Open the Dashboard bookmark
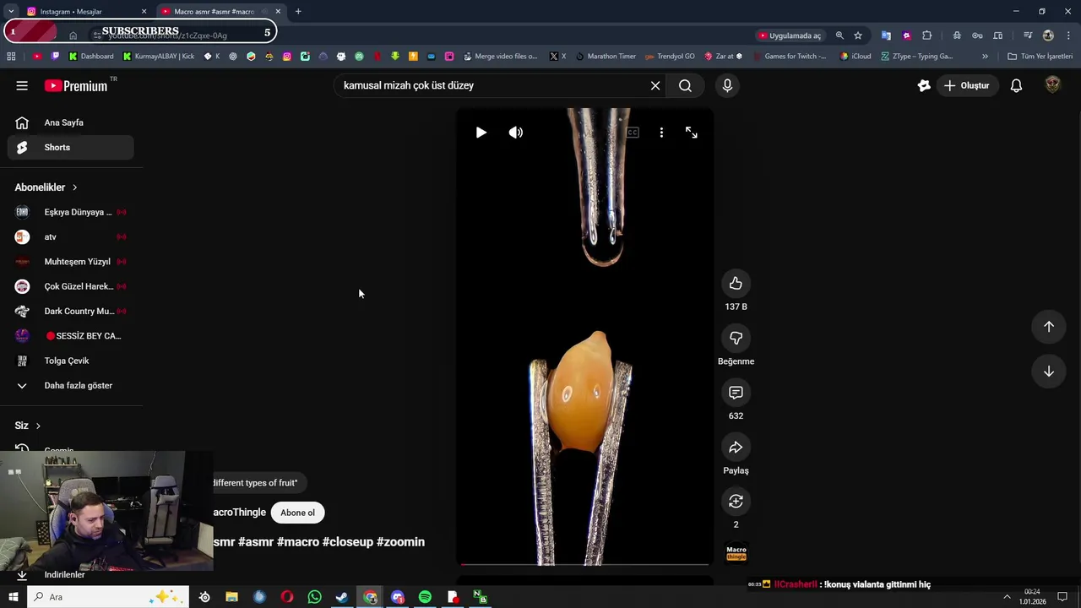 [91, 57]
